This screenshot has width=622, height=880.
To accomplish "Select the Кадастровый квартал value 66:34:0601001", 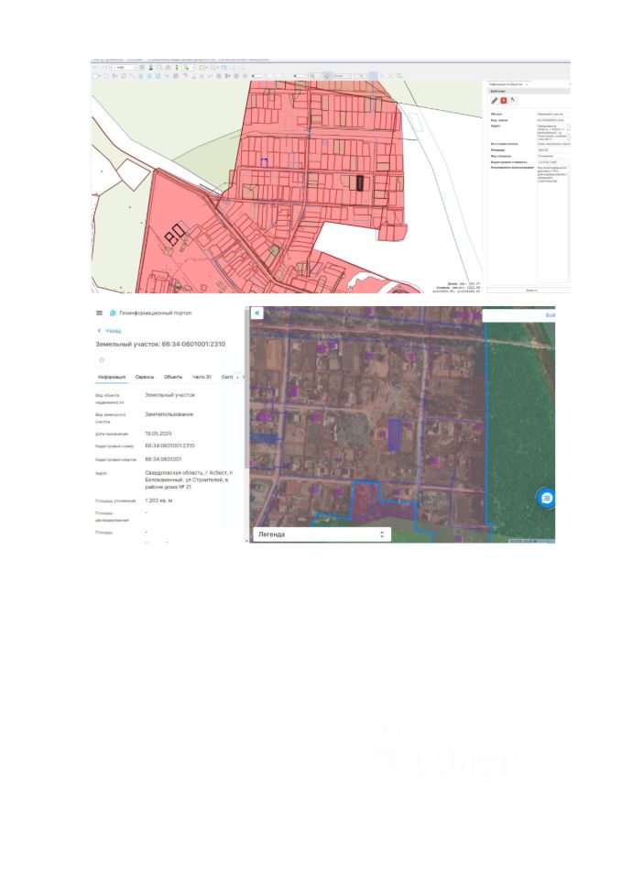I will (x=163, y=459).
